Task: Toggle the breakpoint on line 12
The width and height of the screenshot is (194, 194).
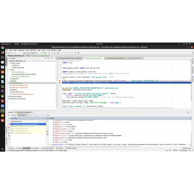Action: coord(60,81)
